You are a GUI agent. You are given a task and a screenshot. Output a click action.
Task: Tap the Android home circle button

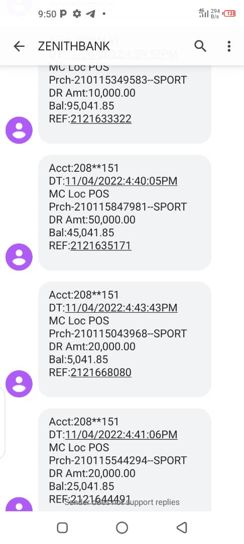pyautogui.click(x=122, y=528)
